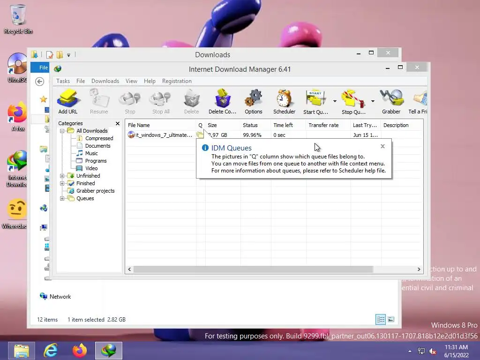Open the Registration menu
480x360 pixels.
(177, 81)
